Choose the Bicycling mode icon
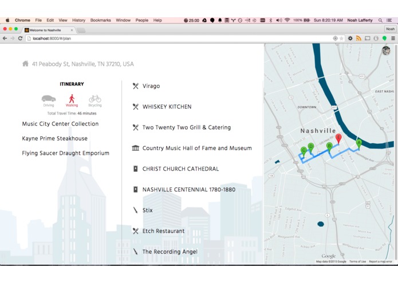398x283 pixels. [x=95, y=99]
